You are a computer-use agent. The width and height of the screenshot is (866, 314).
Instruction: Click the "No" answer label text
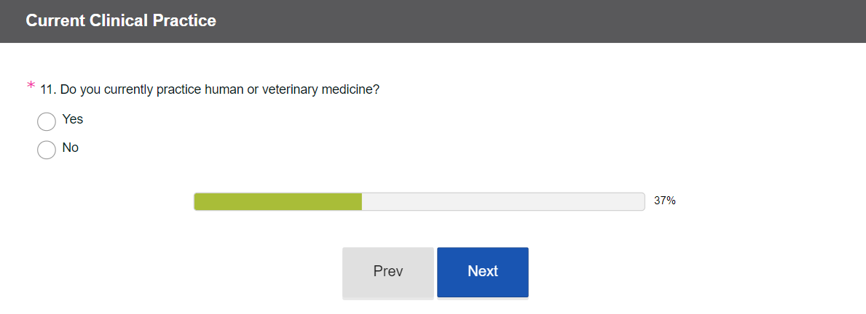(71, 148)
